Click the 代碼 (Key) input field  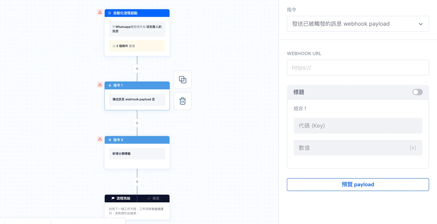pos(358,126)
